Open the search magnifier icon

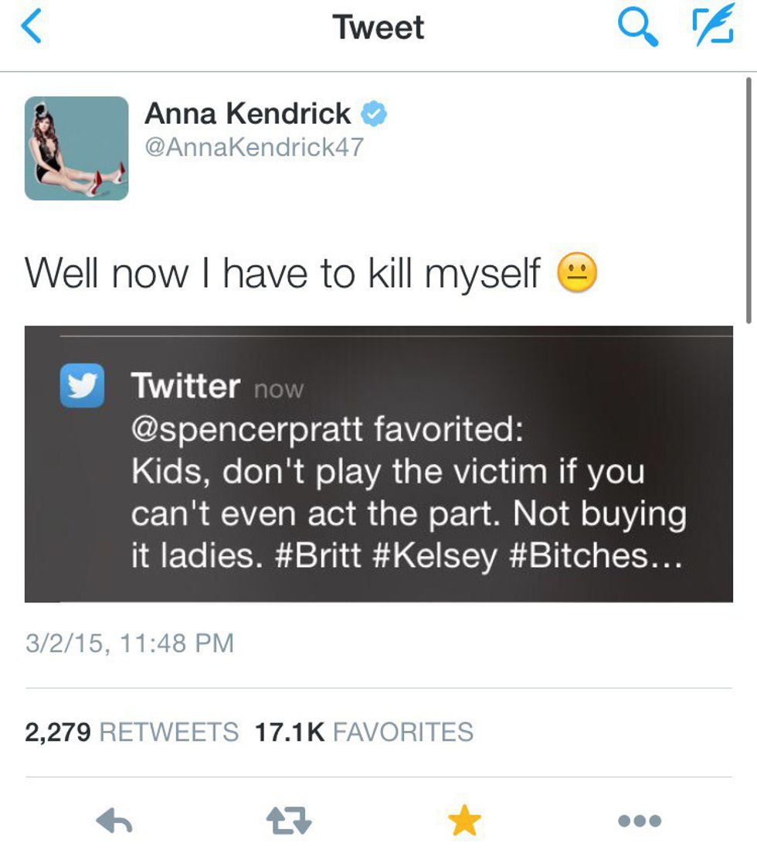pos(638,28)
